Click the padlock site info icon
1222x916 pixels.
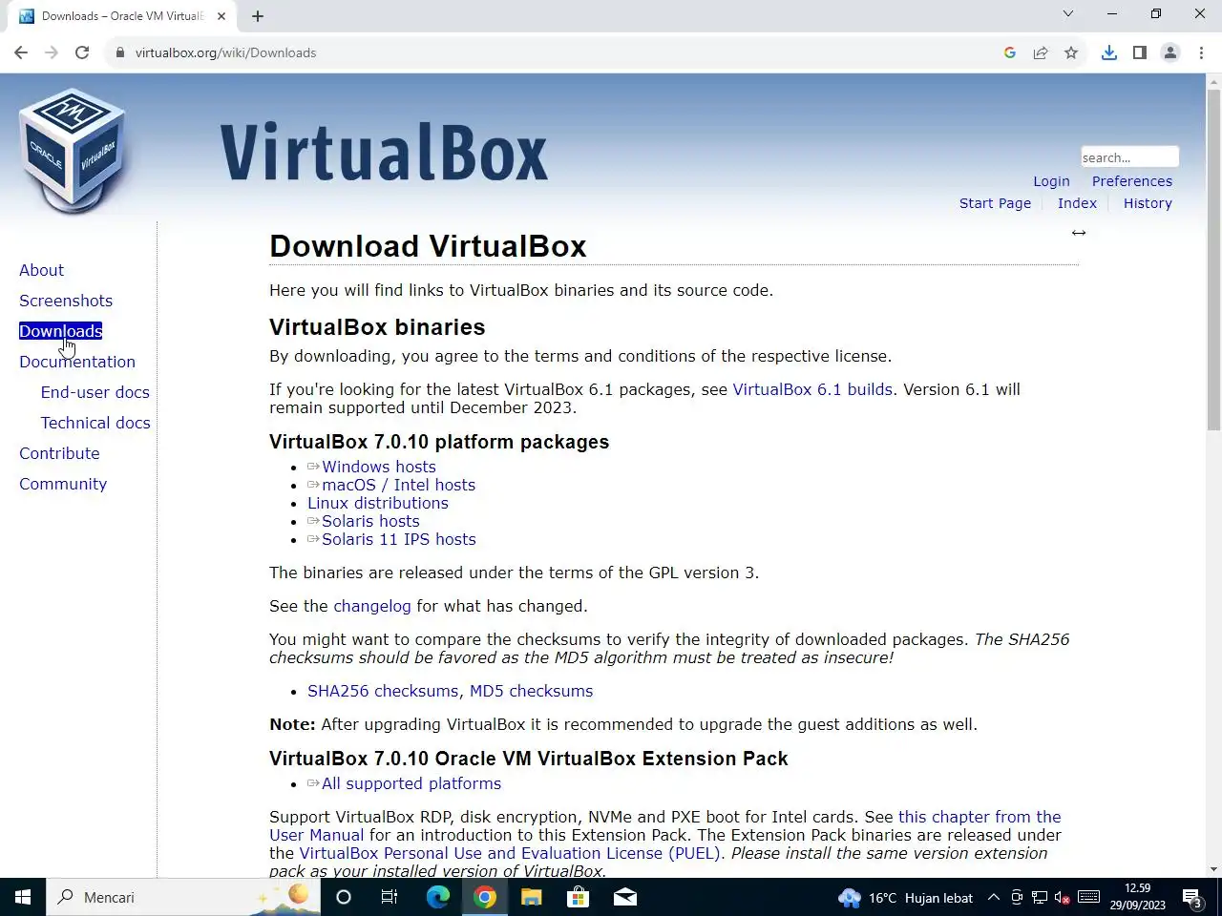(x=120, y=52)
